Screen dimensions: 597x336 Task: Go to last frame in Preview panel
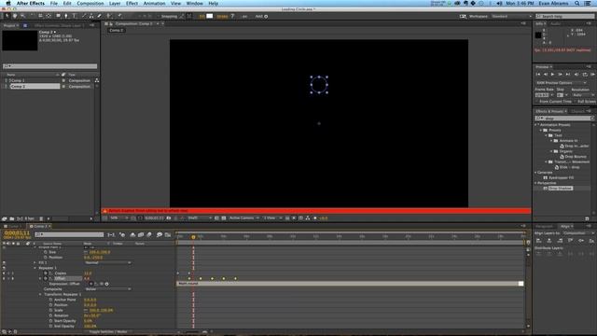click(x=568, y=75)
